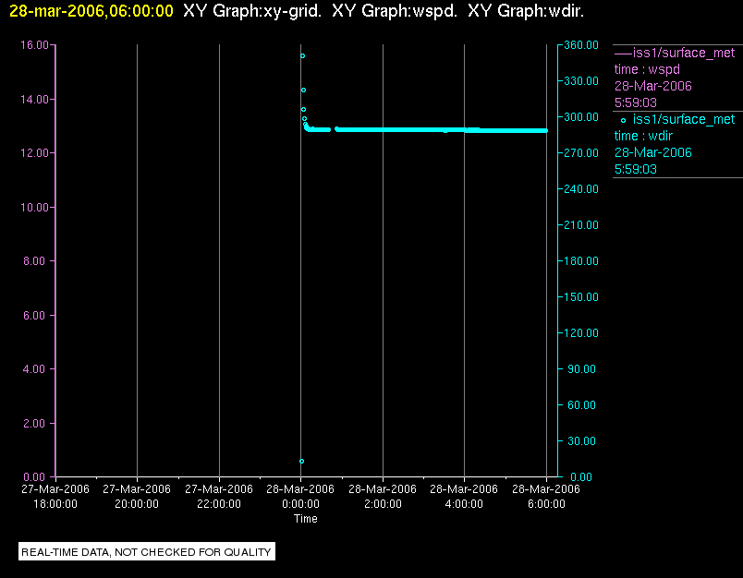Click the yellow timestamp 28-mar-2006,06:00:00
The width and height of the screenshot is (743, 578).
91,11
